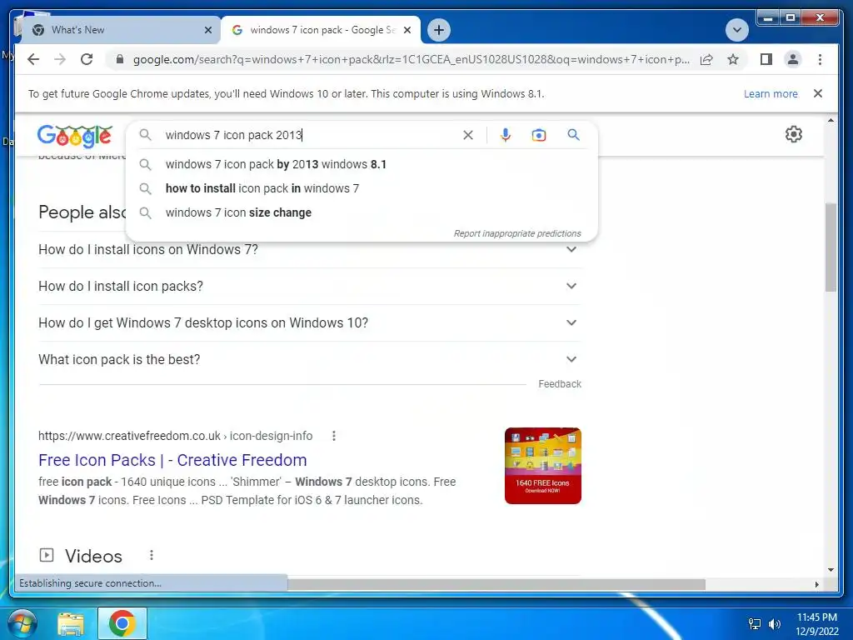
Task: Click Feedback under People also ask
Action: (560, 383)
